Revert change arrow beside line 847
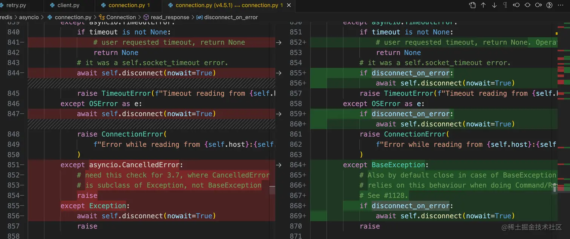The height and width of the screenshot is (239, 570). point(279,114)
